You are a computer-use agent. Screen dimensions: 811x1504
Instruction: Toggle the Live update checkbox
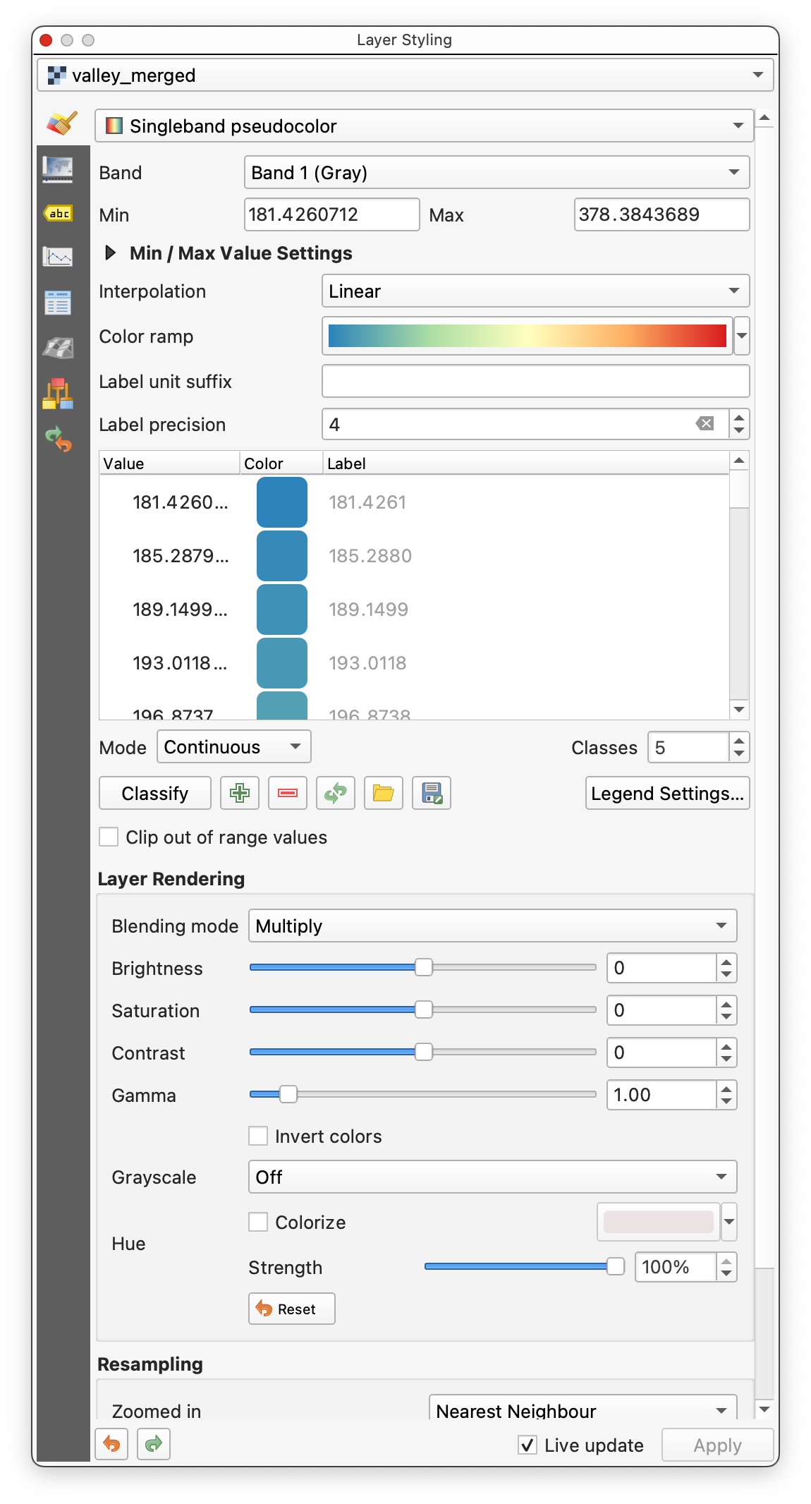click(x=528, y=1445)
